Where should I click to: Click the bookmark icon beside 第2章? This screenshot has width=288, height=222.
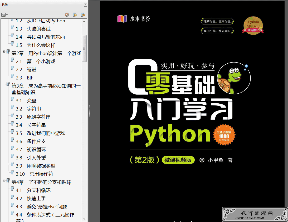point(8,52)
